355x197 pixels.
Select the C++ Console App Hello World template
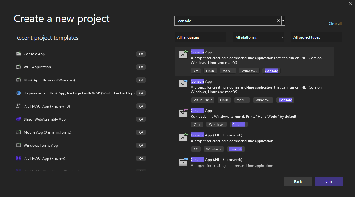tap(255, 118)
